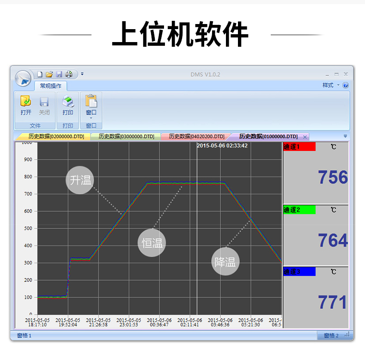
Task: Click the 窗格 2 status bar pane
Action: pyautogui.click(x=331, y=336)
